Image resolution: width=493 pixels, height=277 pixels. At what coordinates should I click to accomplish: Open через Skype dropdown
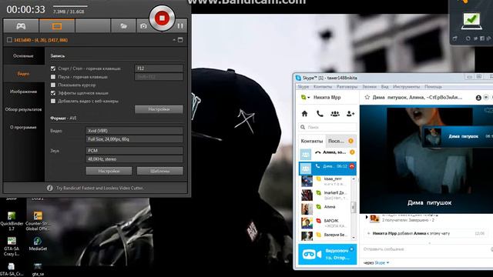377,262
